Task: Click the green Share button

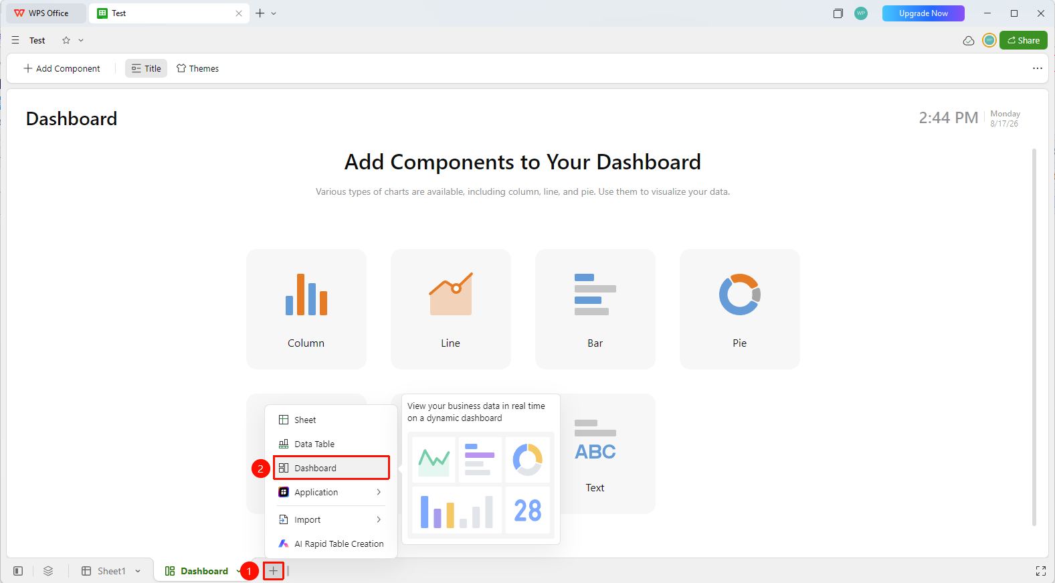Action: click(1023, 40)
